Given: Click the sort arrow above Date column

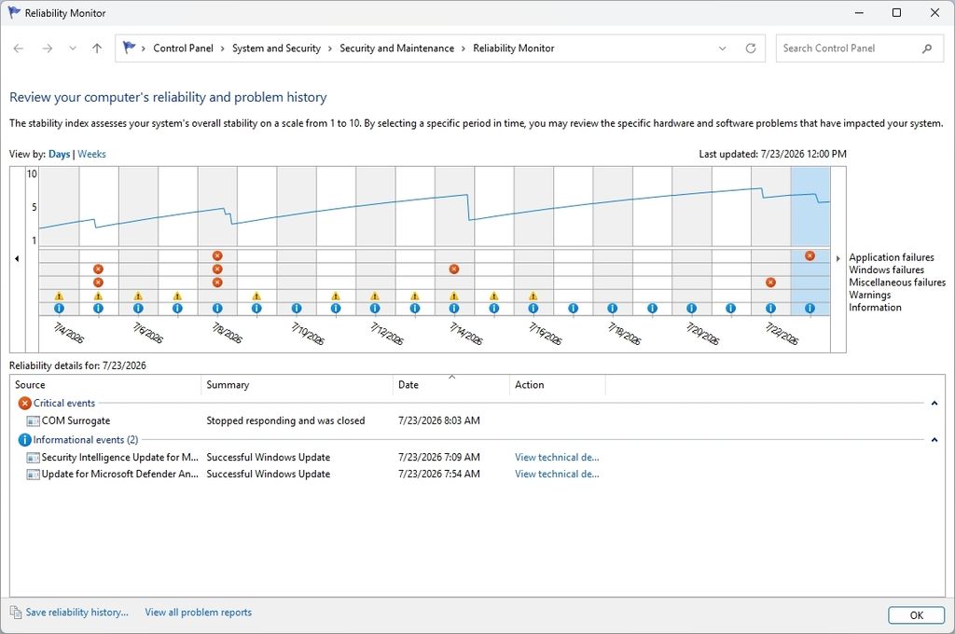Looking at the screenshot, I should (452, 377).
